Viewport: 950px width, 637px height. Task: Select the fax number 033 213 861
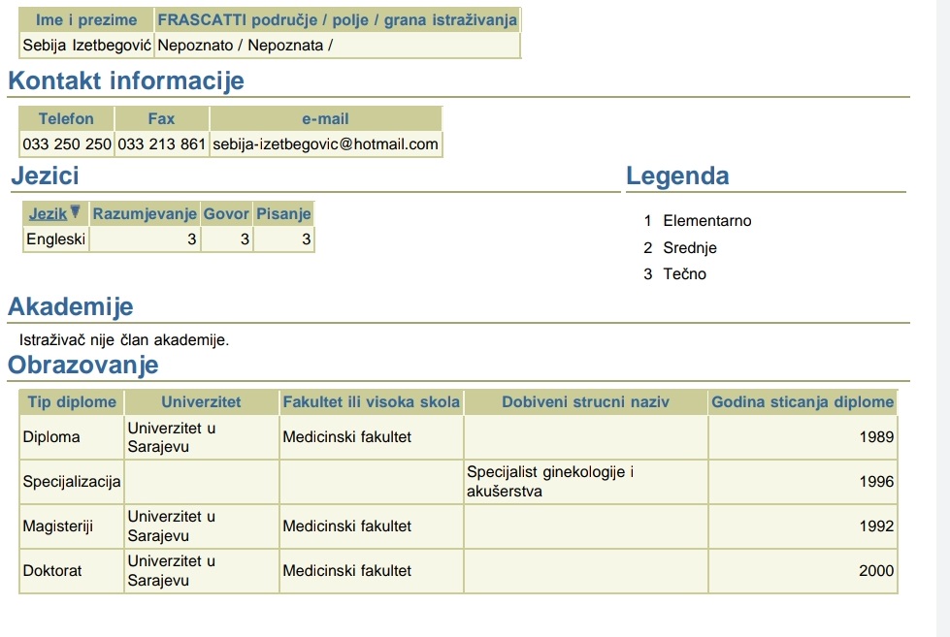(161, 144)
